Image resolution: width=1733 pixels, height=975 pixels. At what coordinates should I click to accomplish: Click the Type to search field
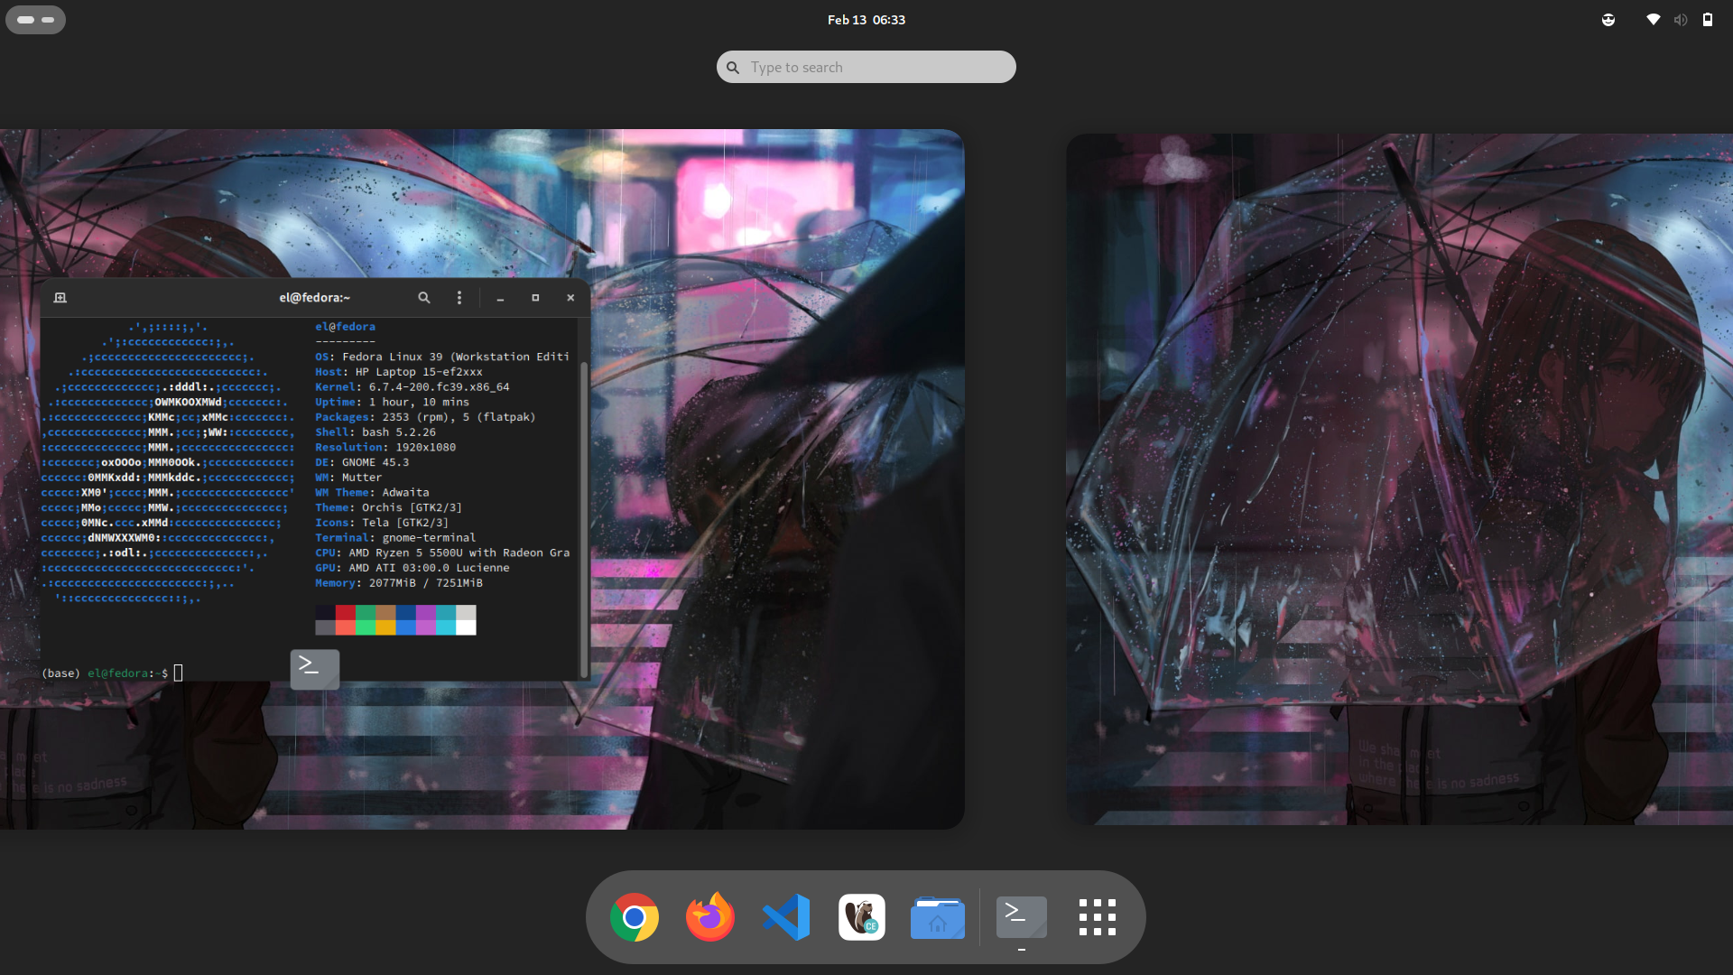click(866, 67)
